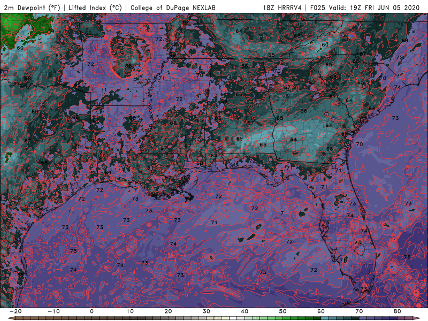This screenshot has width=428, height=321.
Task: Click the 'College of DuPage NEXLAB' label
Action: [x=173, y=7]
